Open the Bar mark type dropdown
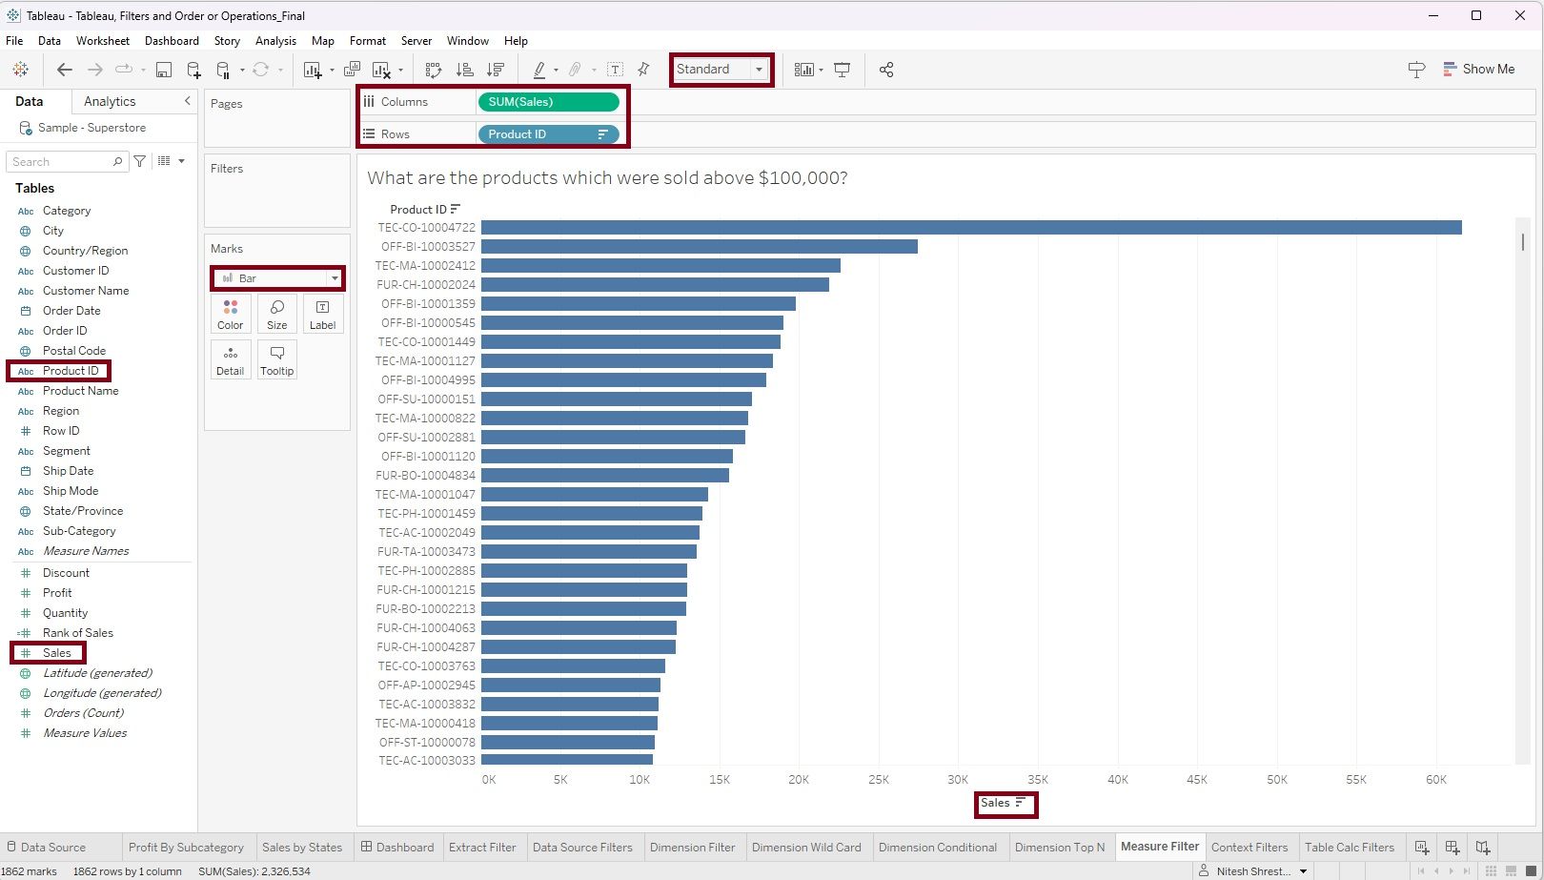The image size is (1544, 880). pyautogui.click(x=334, y=277)
